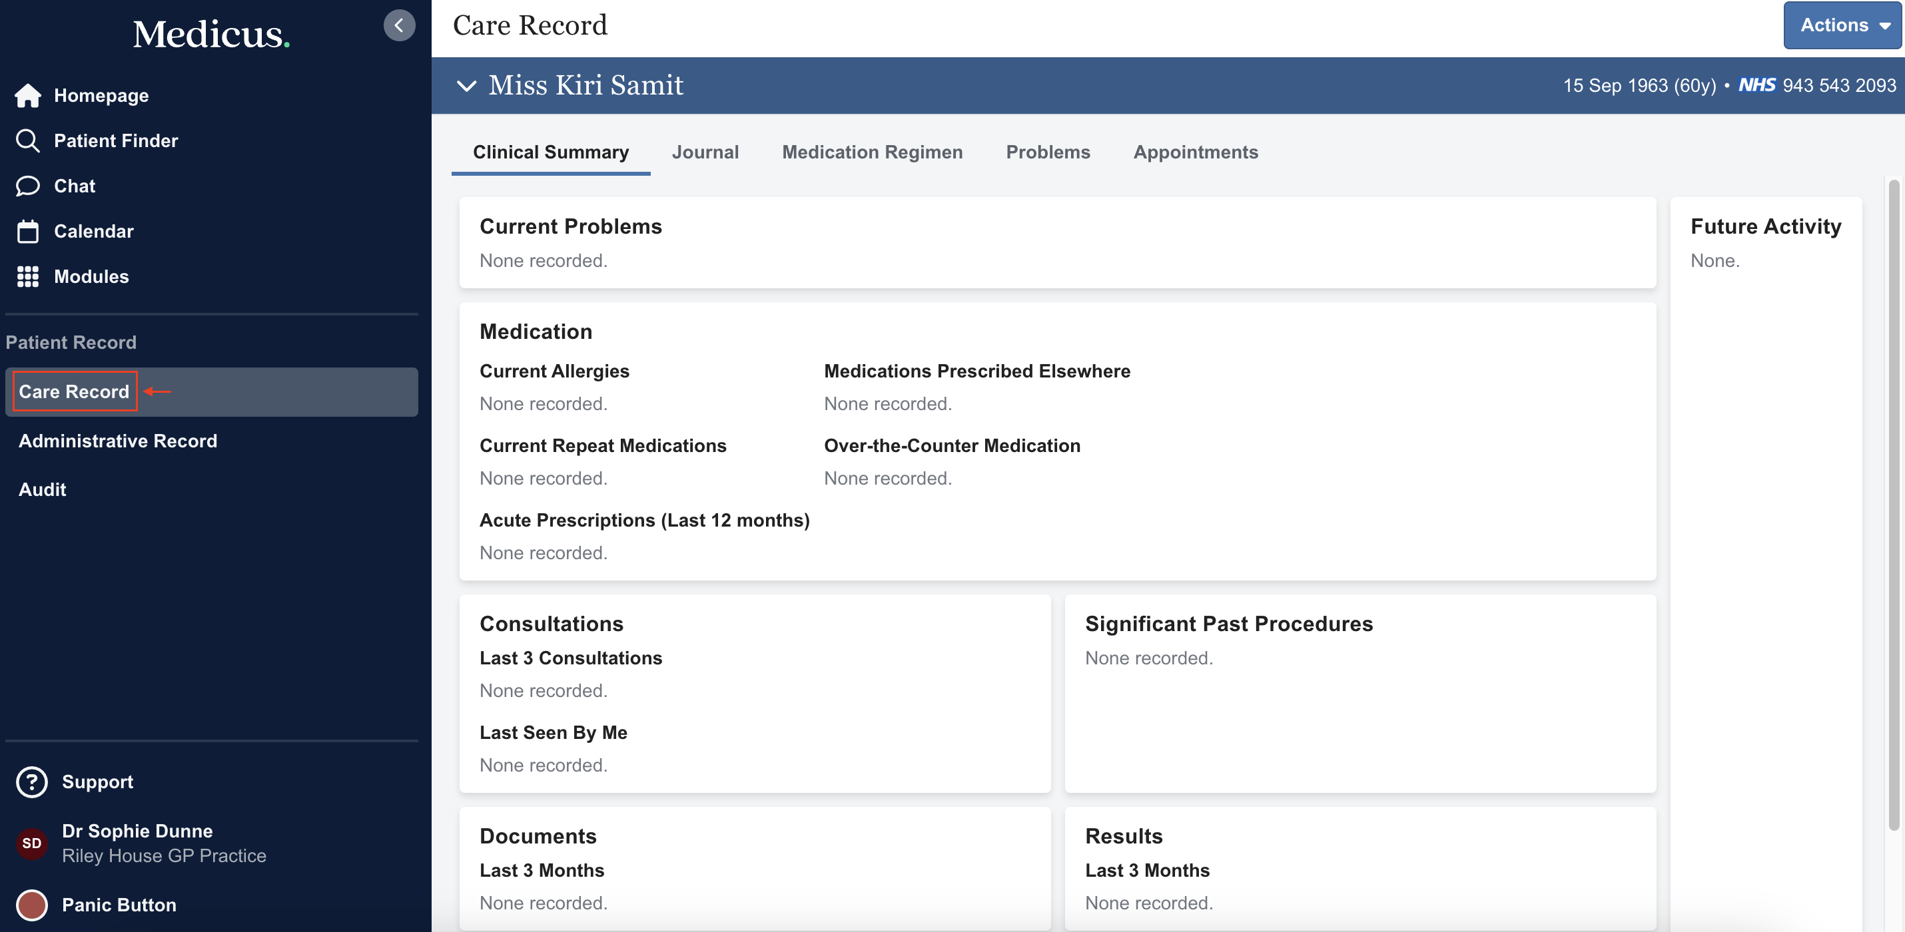Click the NHS logo next to the patient number
The image size is (1905, 932).
tap(1758, 85)
